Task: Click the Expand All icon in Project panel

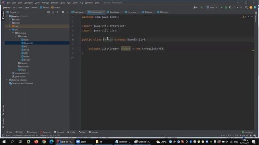Action: [x=53, y=12]
